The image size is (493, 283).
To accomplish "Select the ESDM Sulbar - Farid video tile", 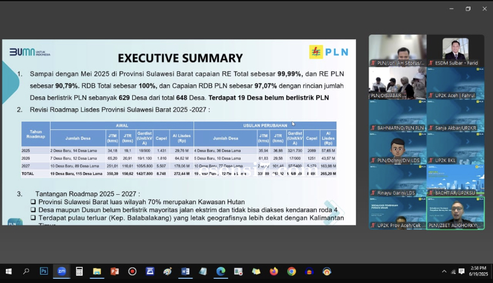I will pyautogui.click(x=455, y=50).
